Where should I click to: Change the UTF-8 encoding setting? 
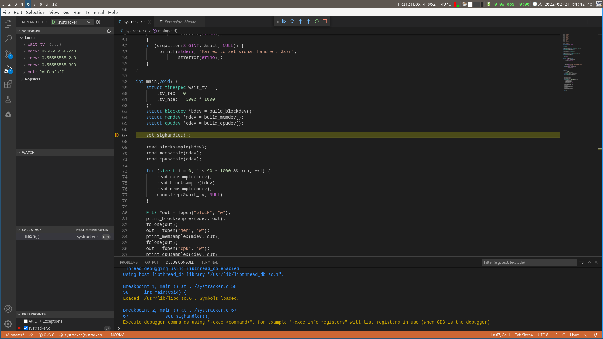click(x=543, y=335)
